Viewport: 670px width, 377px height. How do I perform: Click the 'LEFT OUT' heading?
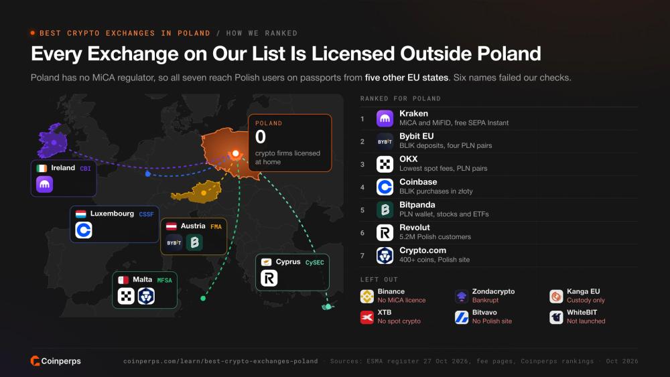click(379, 280)
